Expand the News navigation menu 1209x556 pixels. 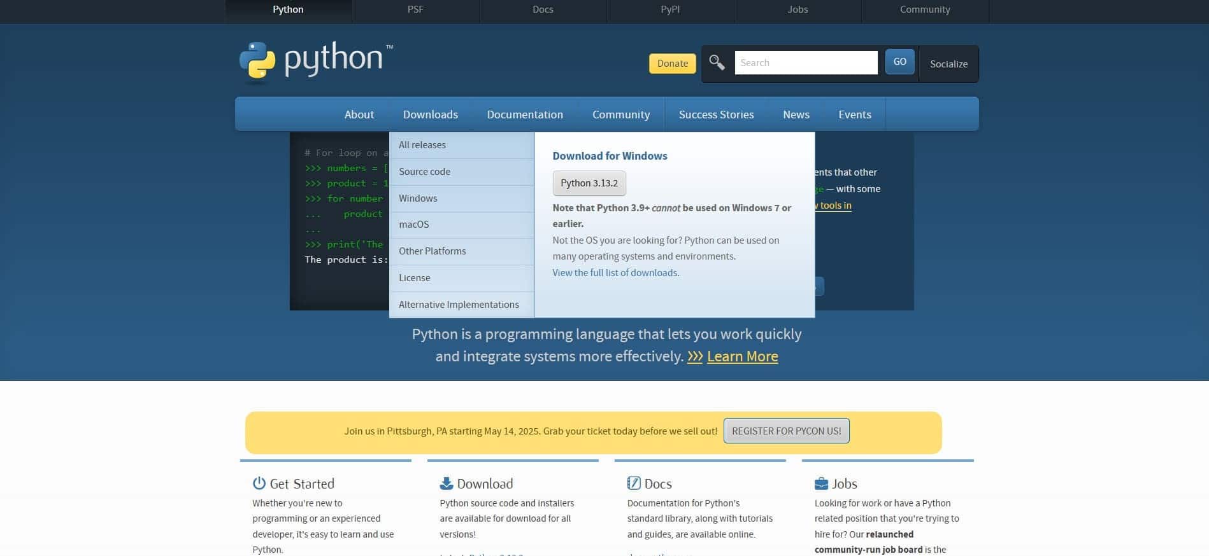[x=796, y=115]
